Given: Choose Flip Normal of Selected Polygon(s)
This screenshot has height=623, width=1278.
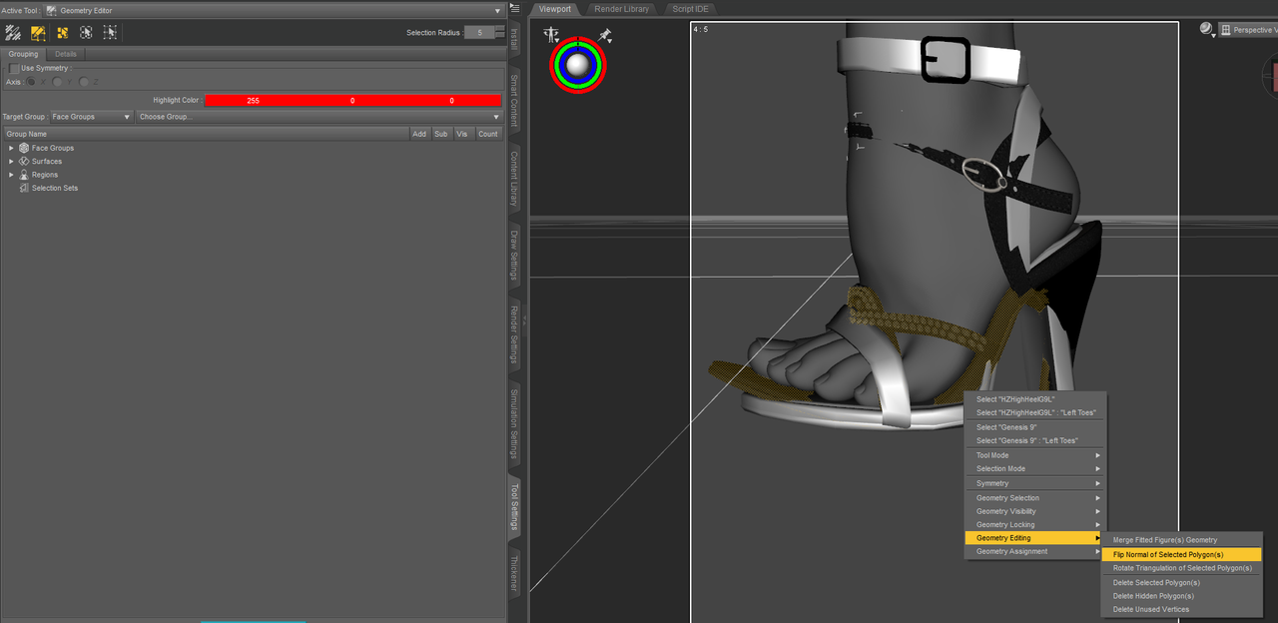Looking at the screenshot, I should pyautogui.click(x=1182, y=554).
